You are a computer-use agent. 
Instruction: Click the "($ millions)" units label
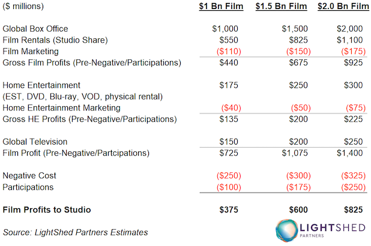23,7
